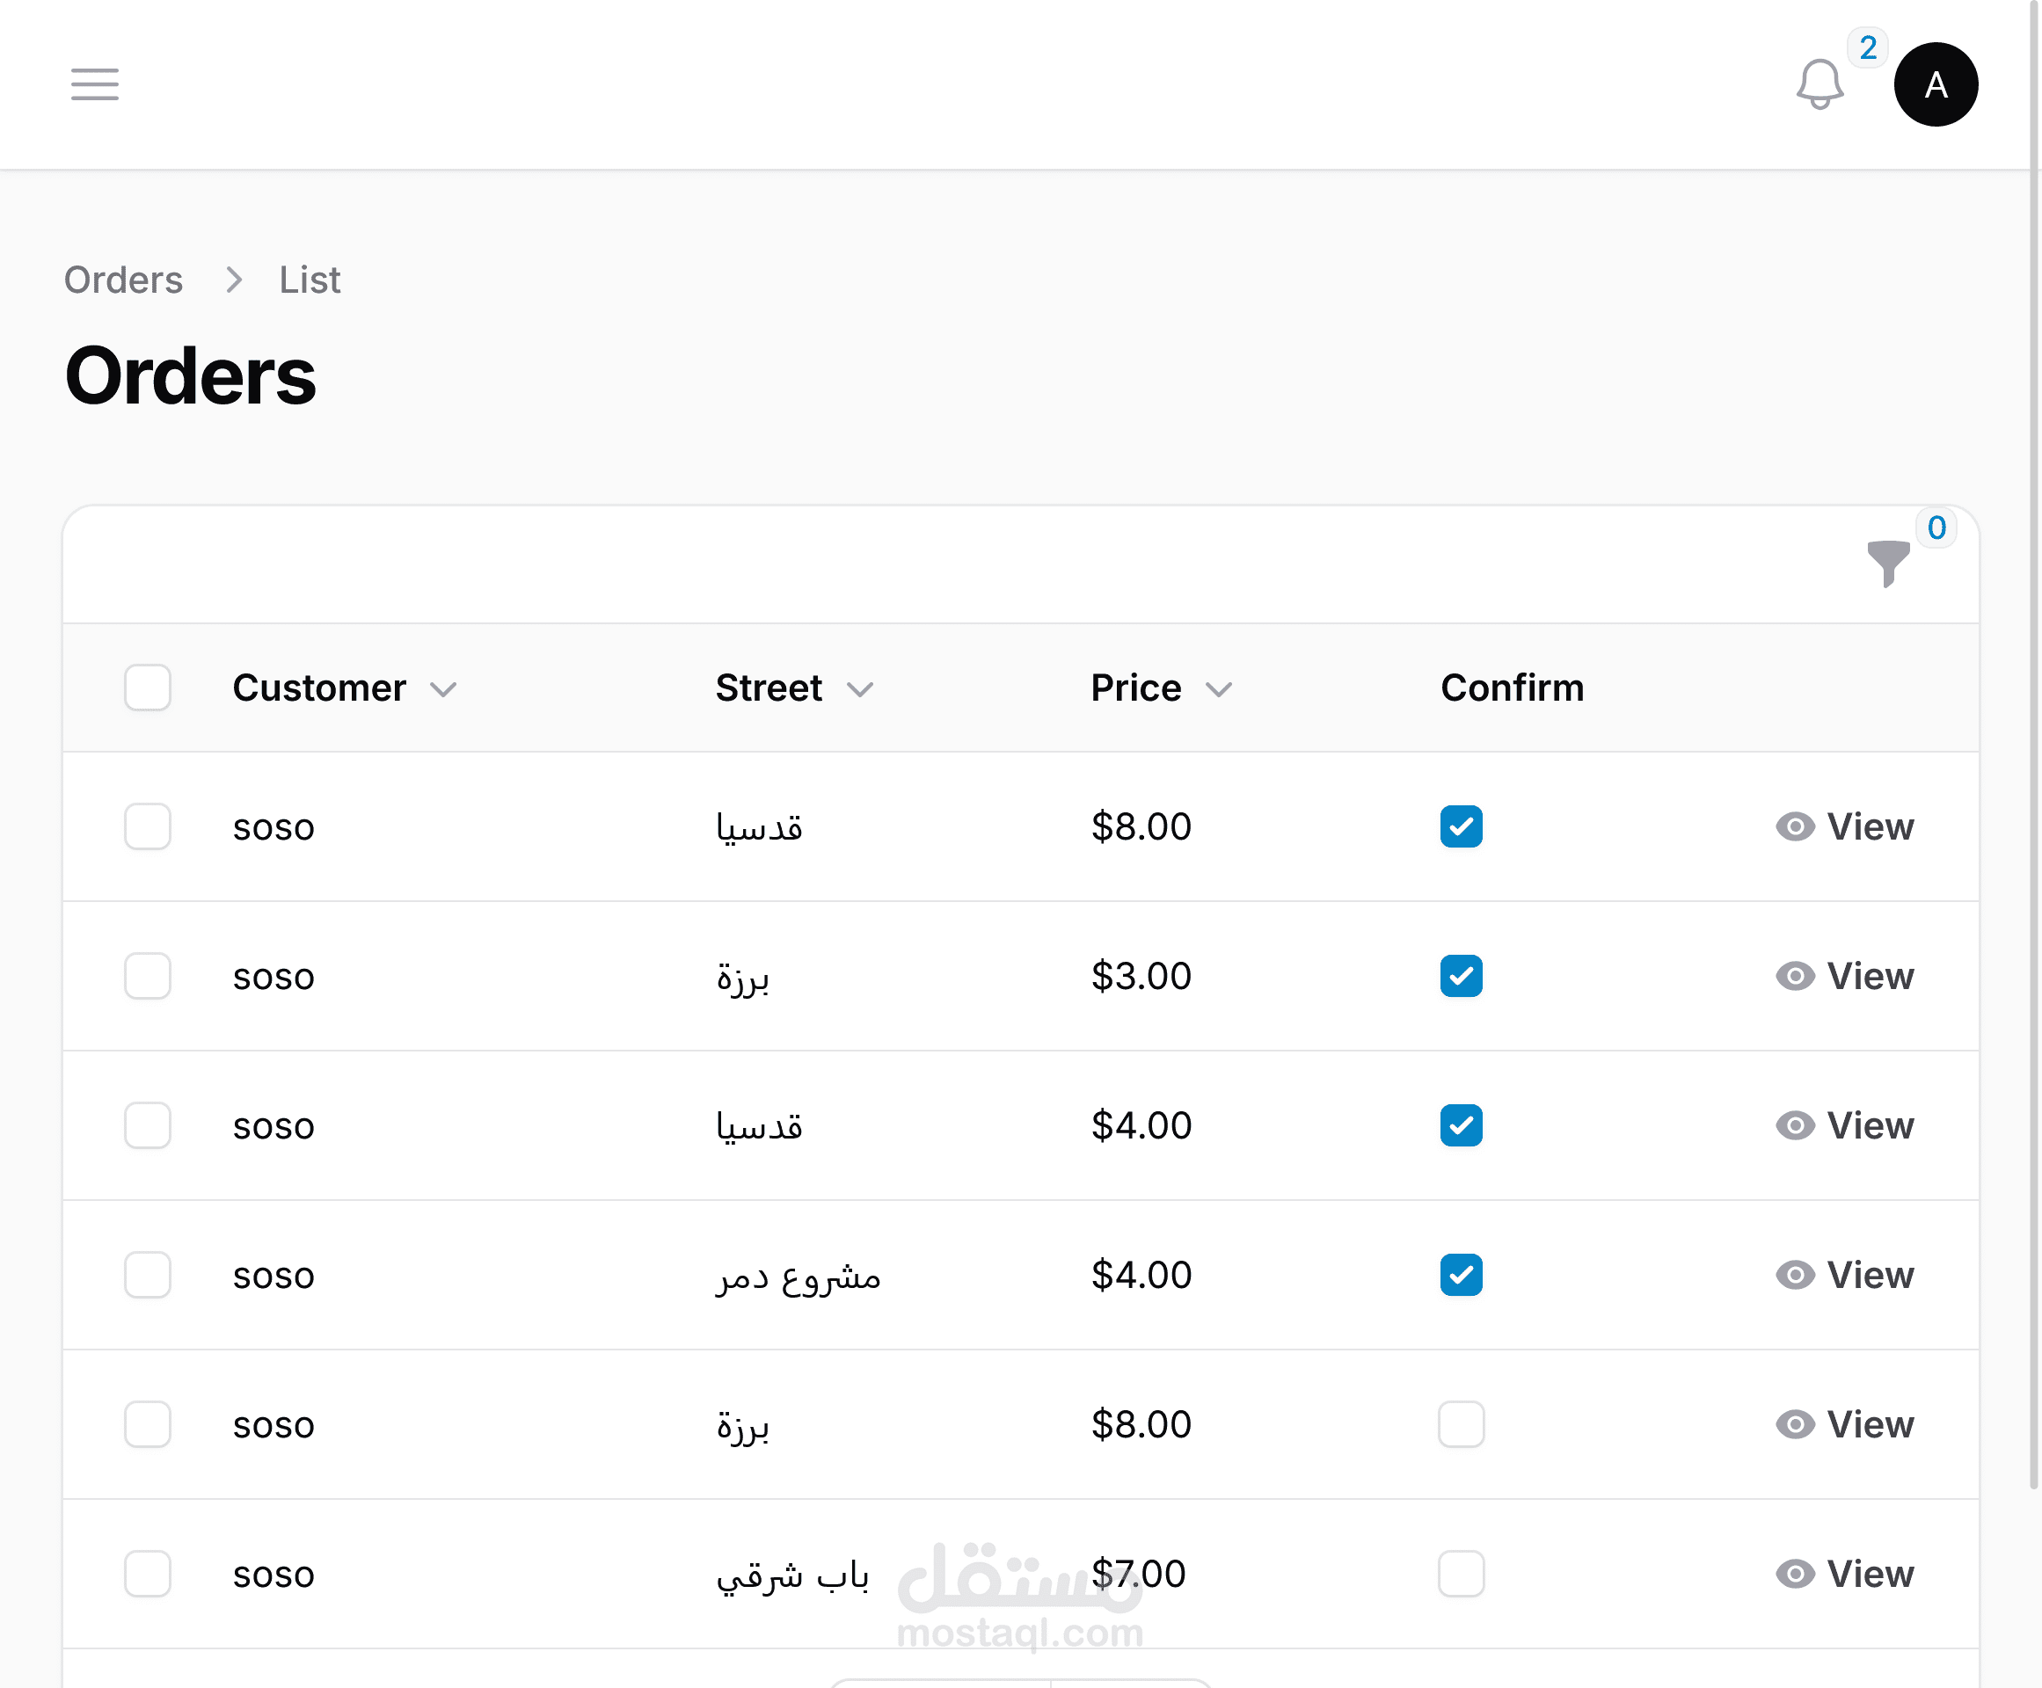
Task: Click the List breadcrumb item
Action: [310, 280]
